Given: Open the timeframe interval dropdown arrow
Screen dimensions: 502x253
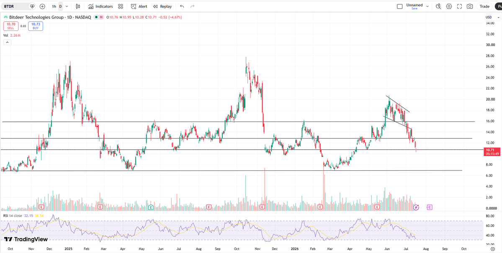Looking at the screenshot, I should (67, 6).
